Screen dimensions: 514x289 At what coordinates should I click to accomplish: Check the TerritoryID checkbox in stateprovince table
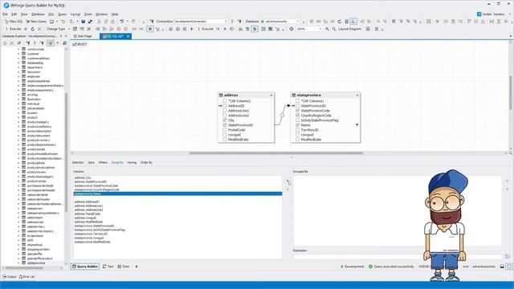click(x=298, y=130)
